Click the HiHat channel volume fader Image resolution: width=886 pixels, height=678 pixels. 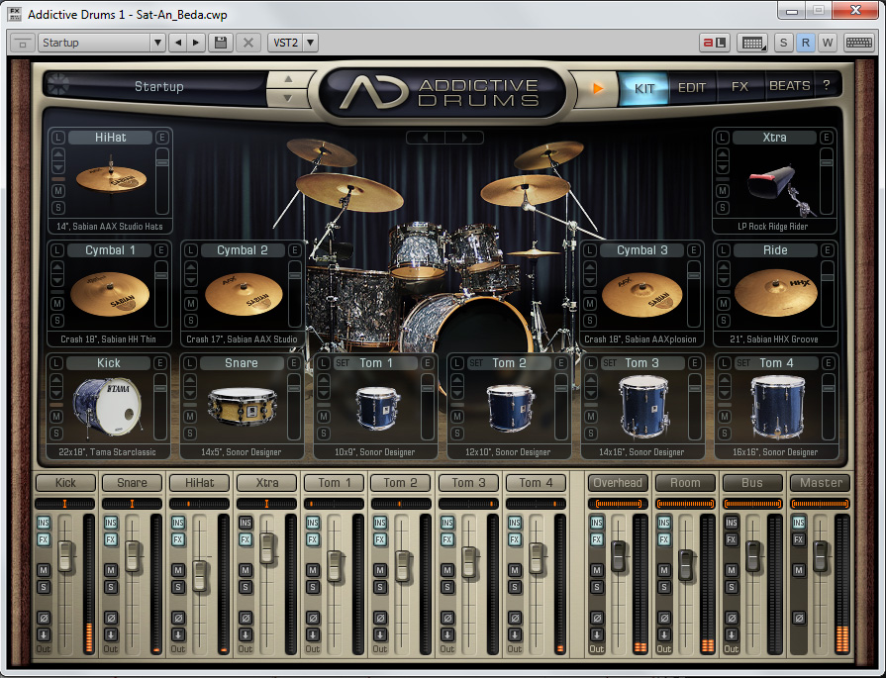200,574
